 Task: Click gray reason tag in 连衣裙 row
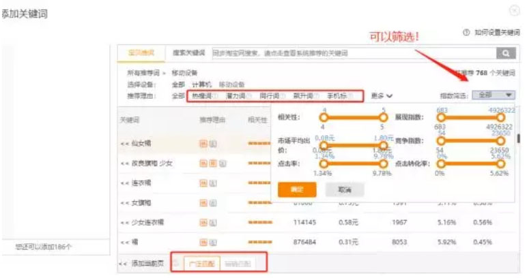pos(213,183)
